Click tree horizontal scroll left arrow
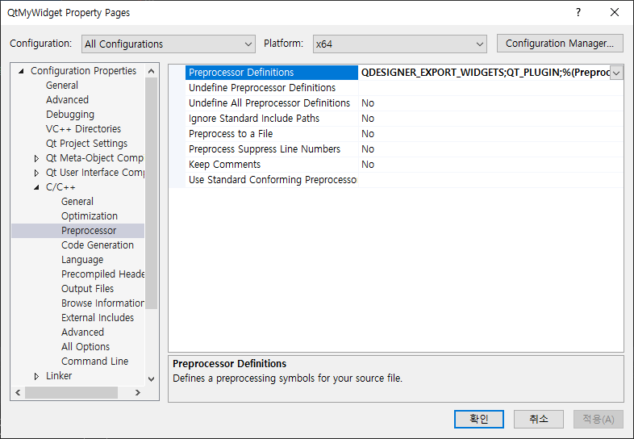The width and height of the screenshot is (634, 439). click(x=18, y=392)
